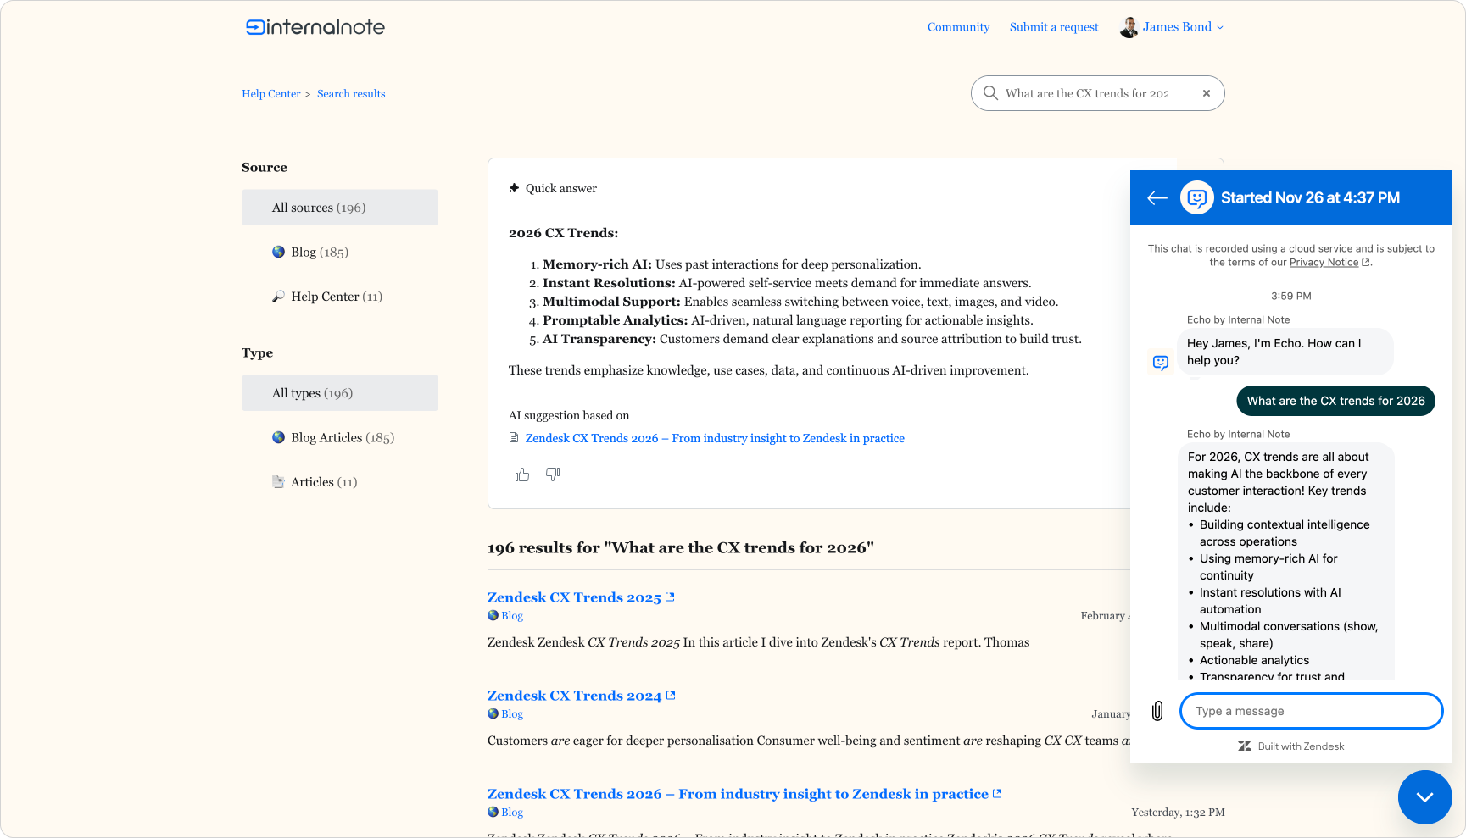
Task: Click Blog label under CX Trends 2026 result
Action: coord(512,813)
